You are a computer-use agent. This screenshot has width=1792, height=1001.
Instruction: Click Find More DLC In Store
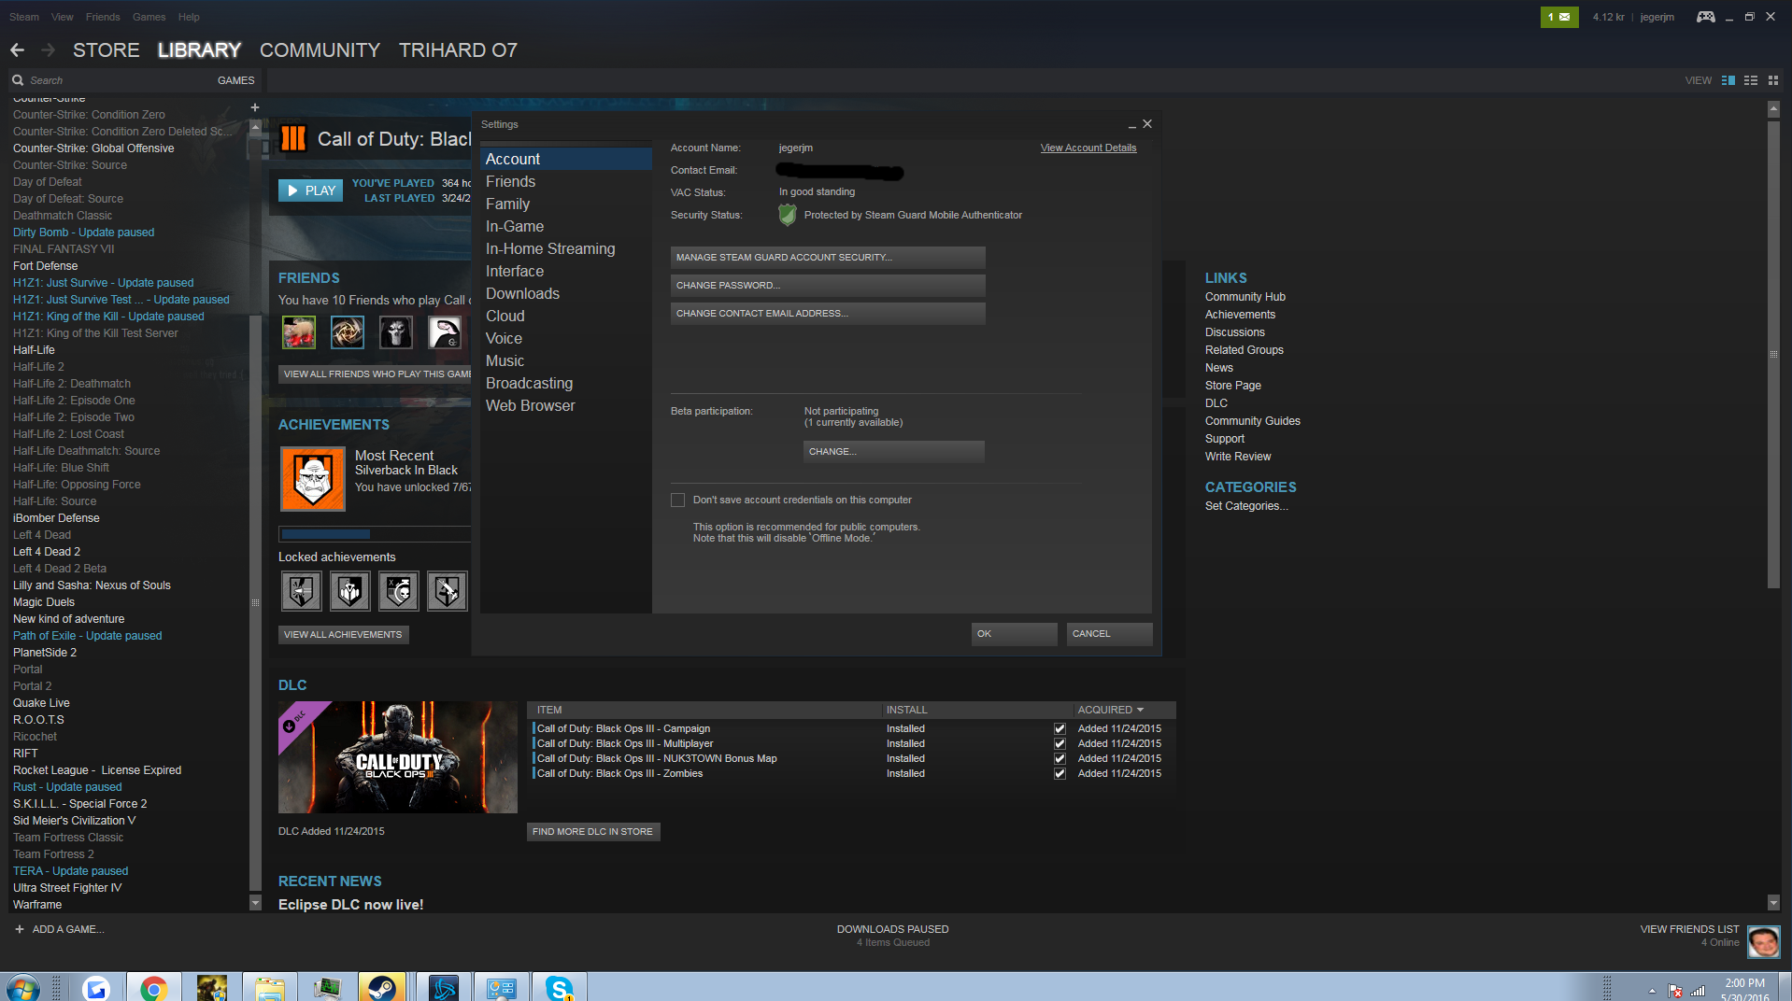[x=593, y=832]
